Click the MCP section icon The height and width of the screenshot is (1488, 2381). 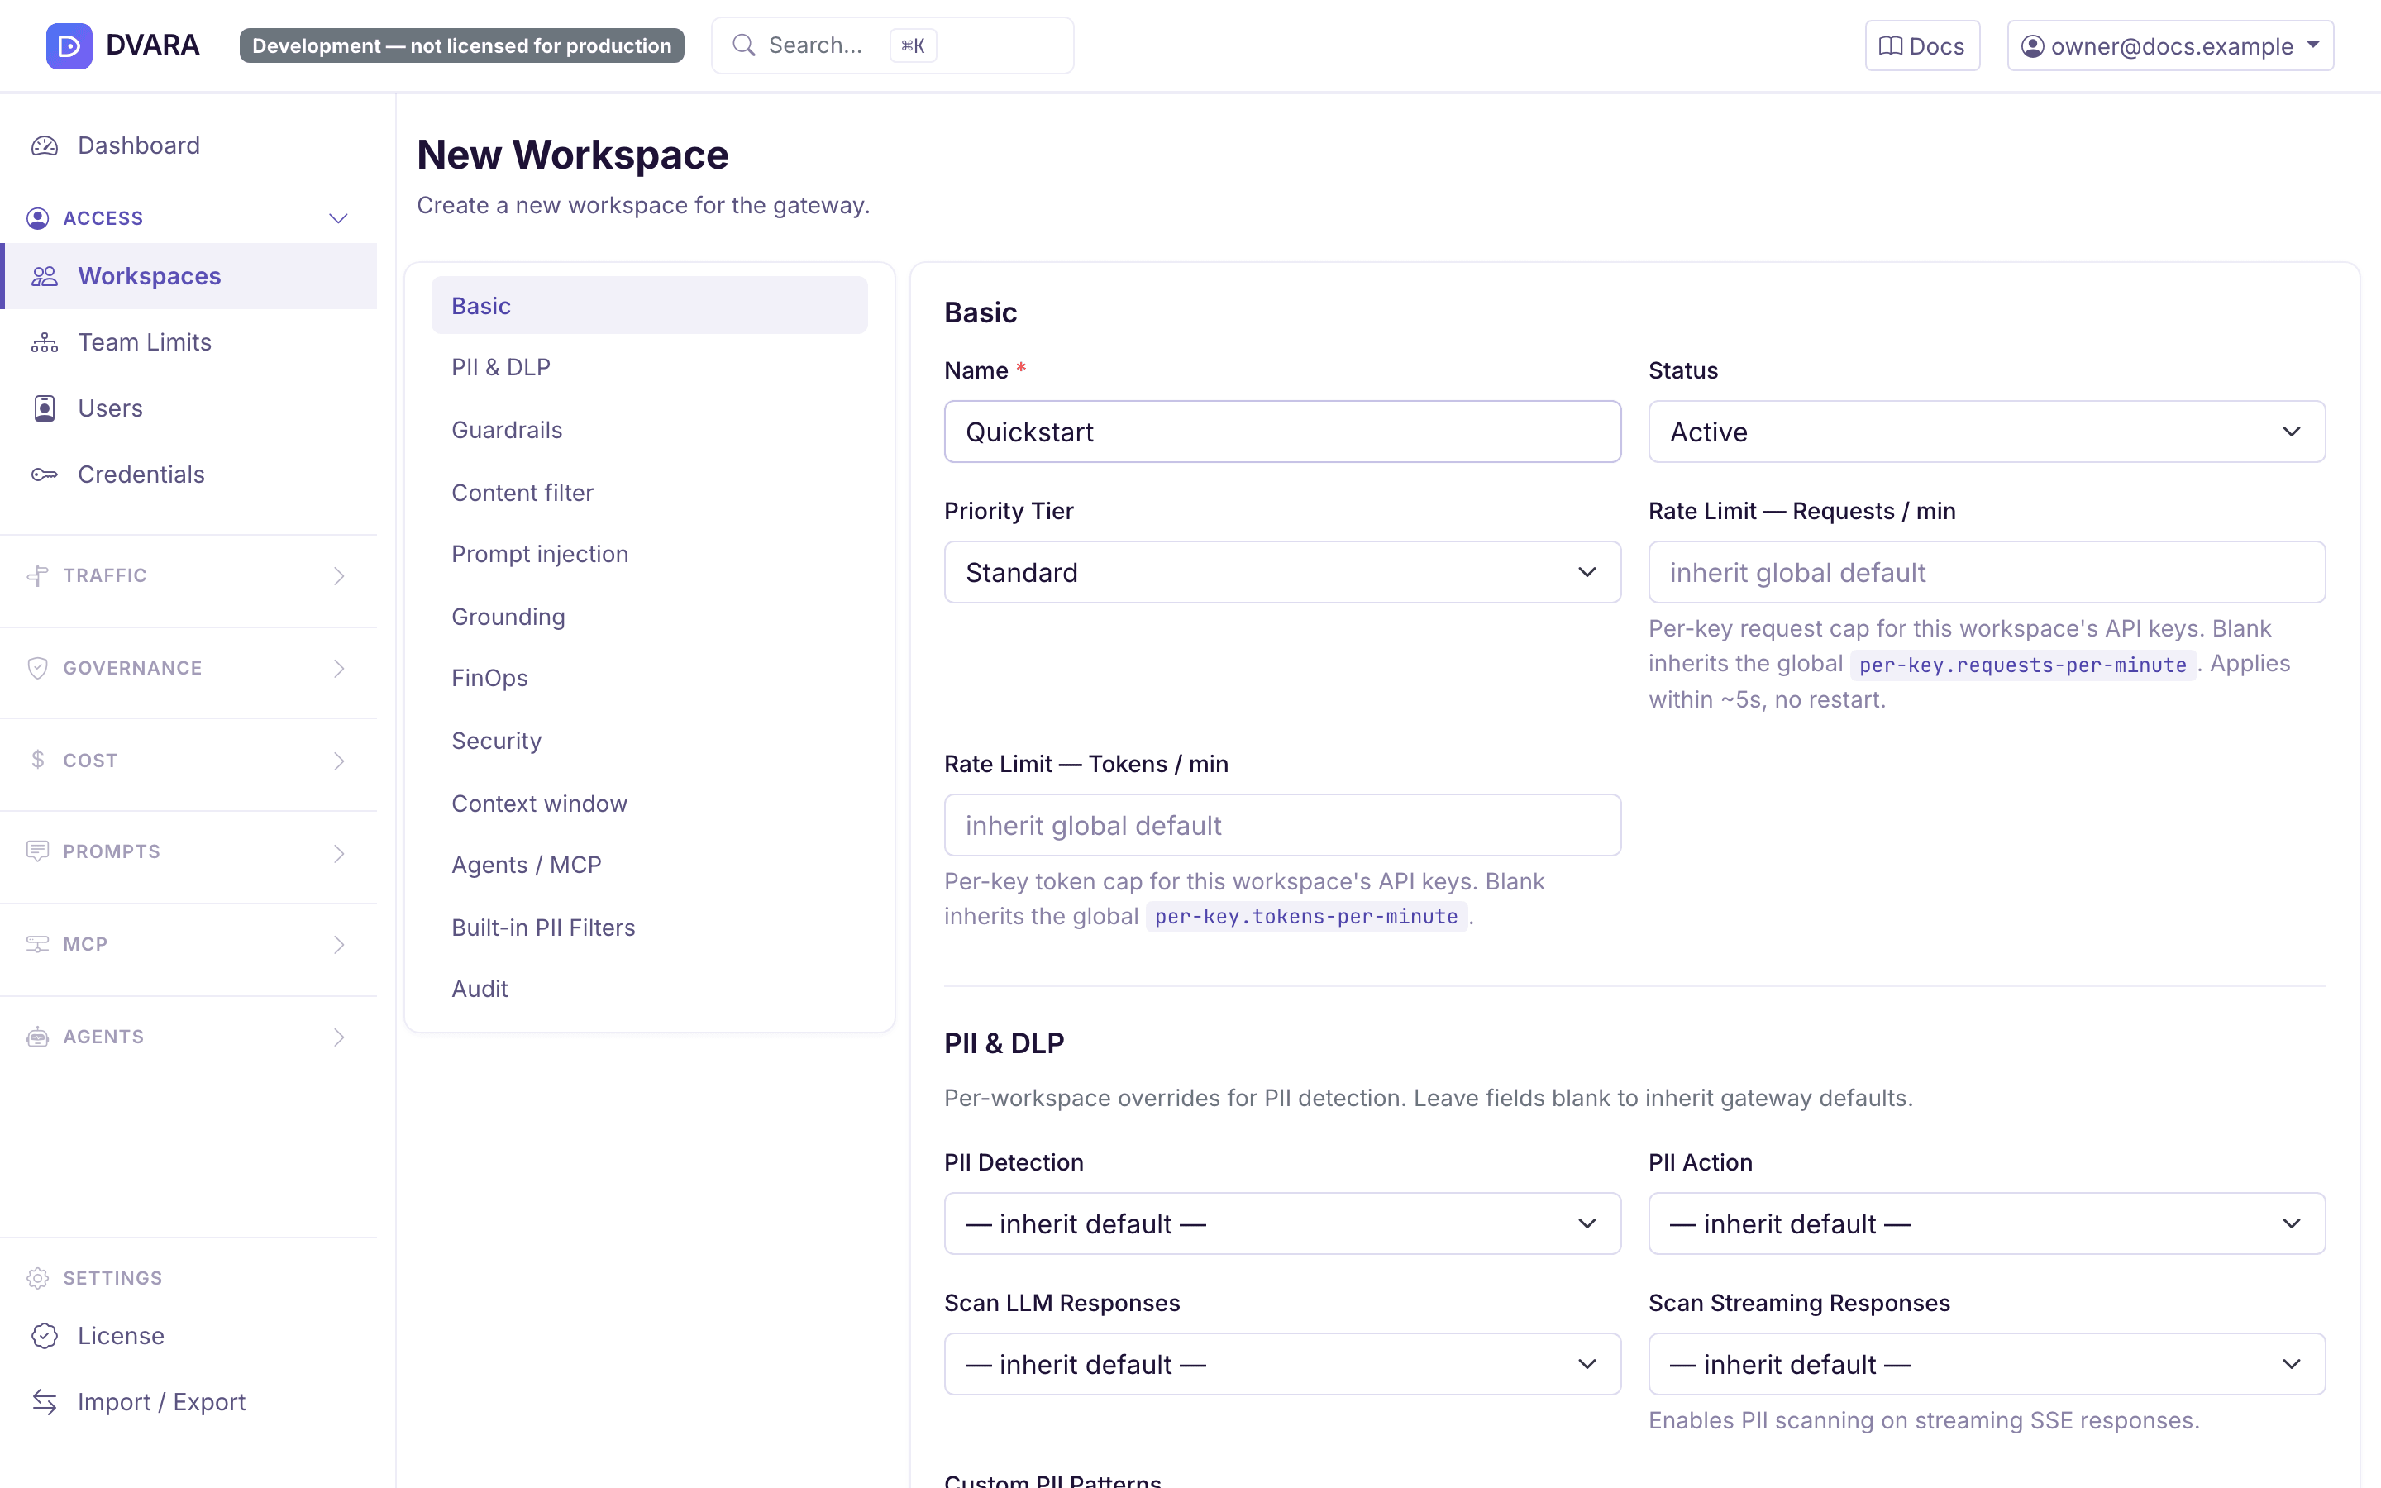pyautogui.click(x=37, y=944)
